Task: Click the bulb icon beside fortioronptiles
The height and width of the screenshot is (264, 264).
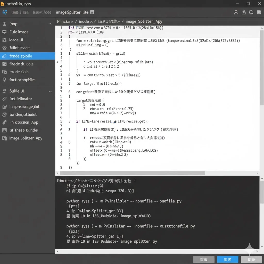Action: tap(4, 80)
